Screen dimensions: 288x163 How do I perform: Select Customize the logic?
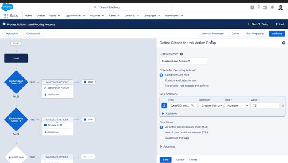click(161, 138)
